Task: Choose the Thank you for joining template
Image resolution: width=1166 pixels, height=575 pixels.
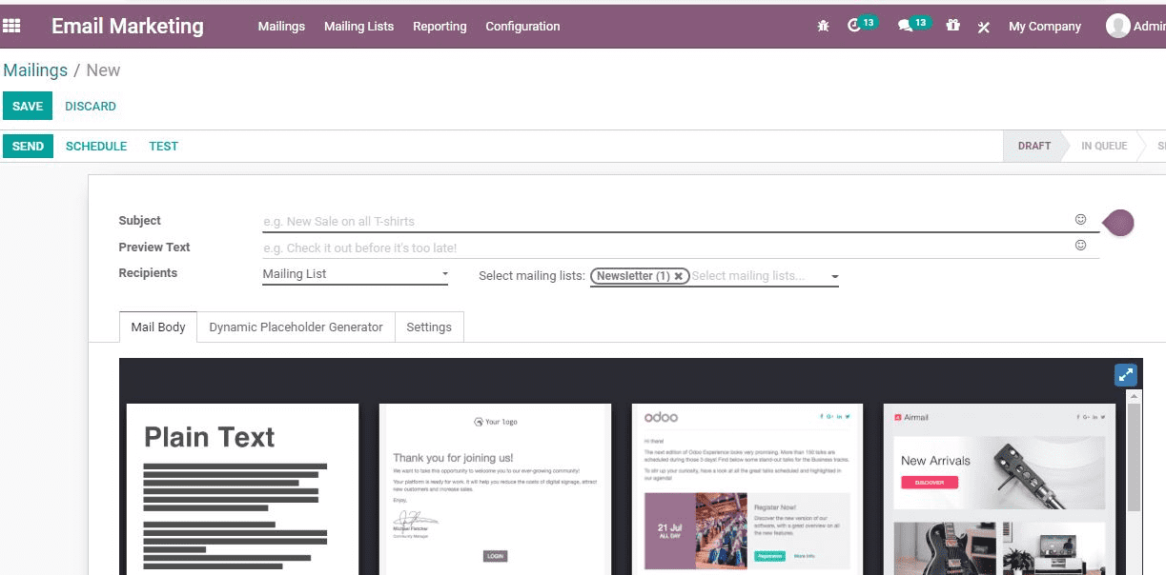Action: coord(495,489)
